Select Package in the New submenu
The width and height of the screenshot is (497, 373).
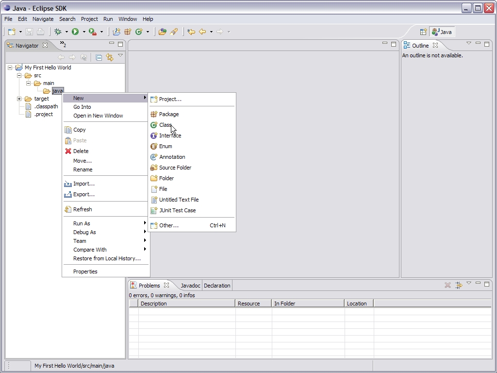click(x=192, y=114)
